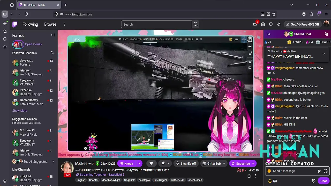Open chat settings gear icon

[314, 181]
